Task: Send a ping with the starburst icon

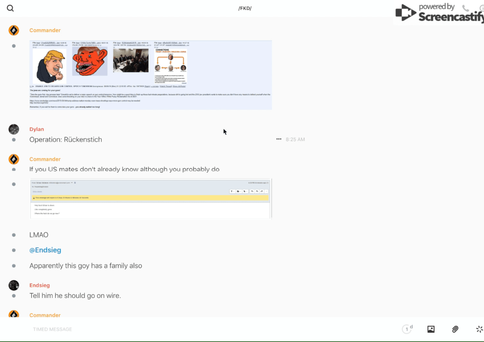Action: pyautogui.click(x=479, y=329)
